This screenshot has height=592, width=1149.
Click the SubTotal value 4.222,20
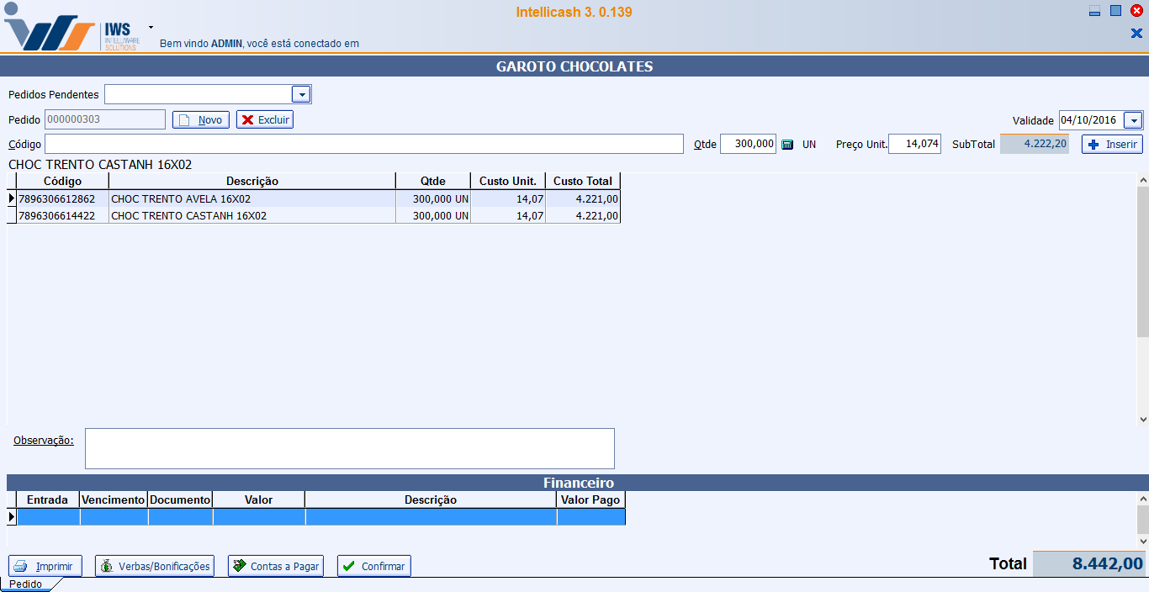[x=1034, y=144]
